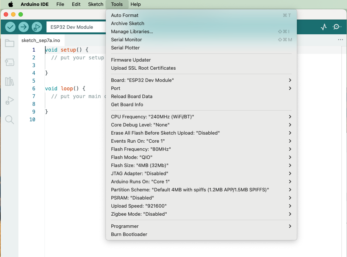
Task: Click the editor tab's three-dot more menu
Action: 340,39
